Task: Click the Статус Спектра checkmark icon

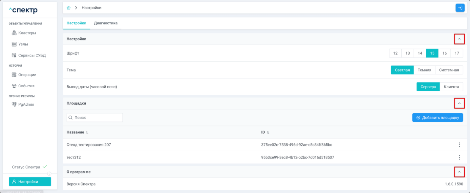Action: 45,167
